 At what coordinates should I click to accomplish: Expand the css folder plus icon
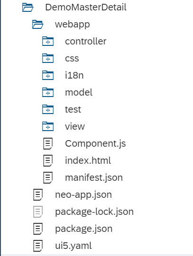pyautogui.click(x=48, y=58)
